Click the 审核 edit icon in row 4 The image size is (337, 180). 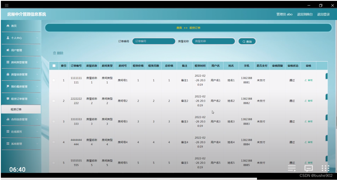point(306,142)
